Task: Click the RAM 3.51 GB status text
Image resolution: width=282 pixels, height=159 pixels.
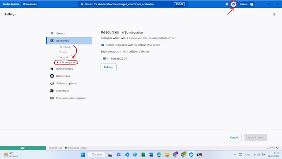Action: tap(56, 148)
